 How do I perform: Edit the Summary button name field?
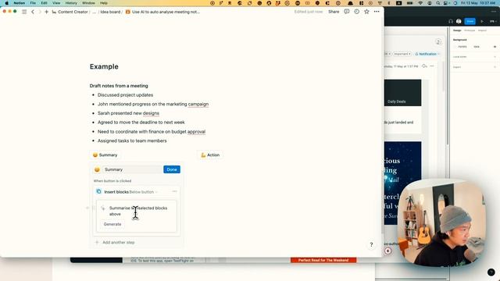[x=132, y=170]
